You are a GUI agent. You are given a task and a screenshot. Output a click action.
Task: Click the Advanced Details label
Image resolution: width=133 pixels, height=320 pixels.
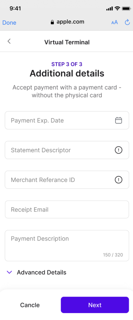[x=41, y=272]
